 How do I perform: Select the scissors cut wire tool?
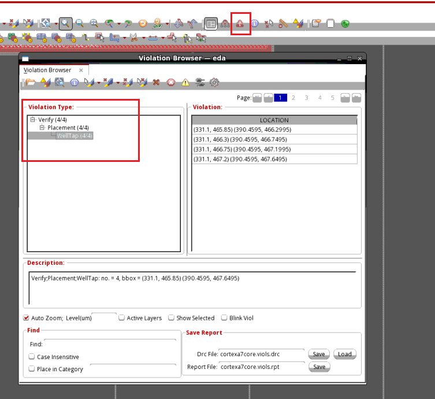click(133, 38)
